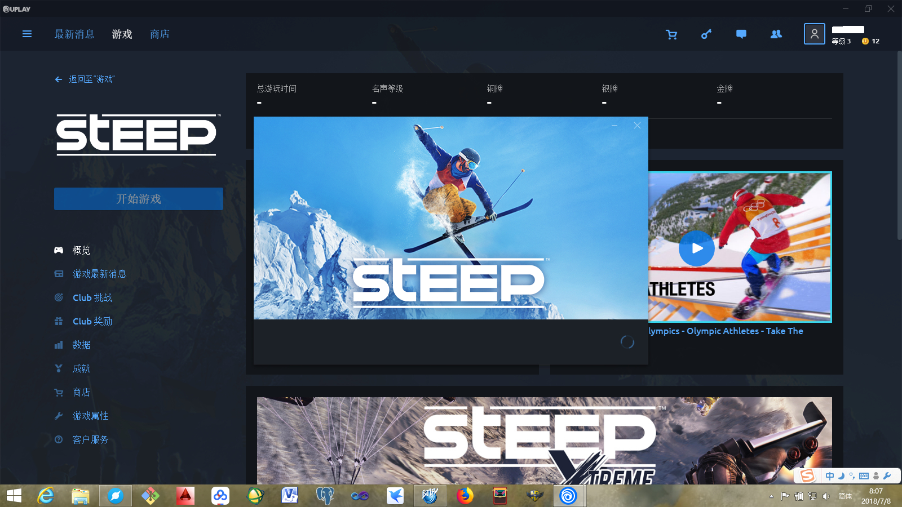The width and height of the screenshot is (902, 507).
Task: Open the Action Center flag icon
Action: tap(785, 496)
